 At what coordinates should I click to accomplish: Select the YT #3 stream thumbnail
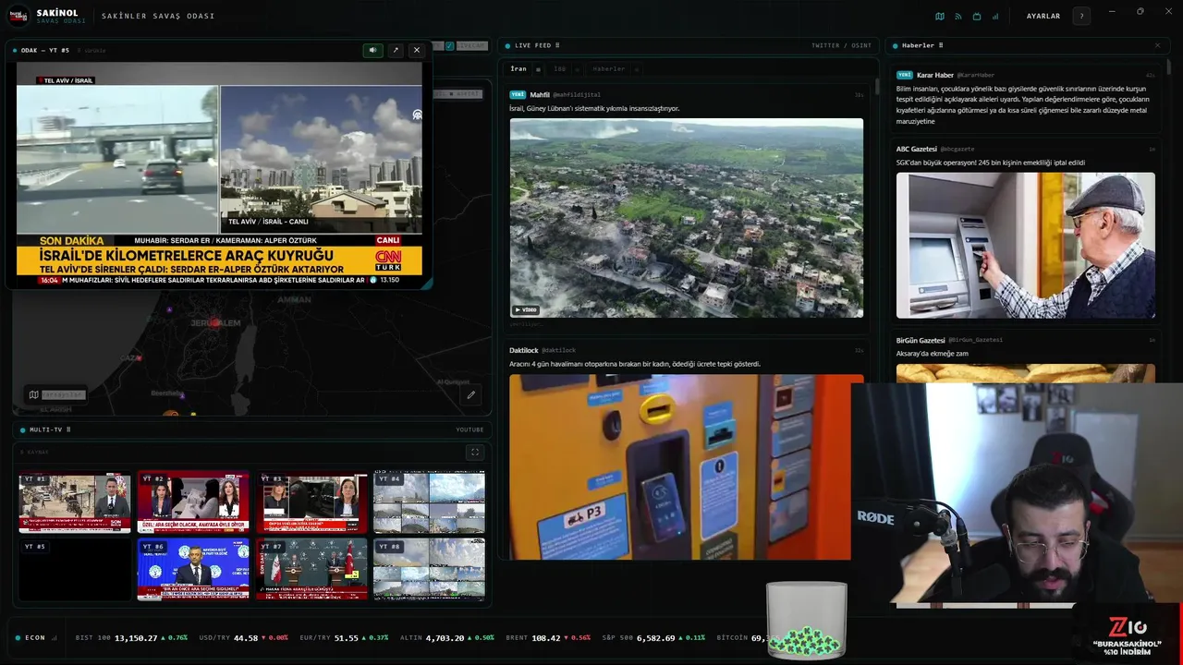click(311, 502)
